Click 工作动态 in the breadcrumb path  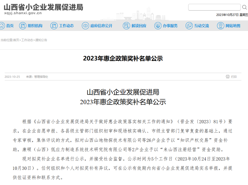(x=27, y=40)
